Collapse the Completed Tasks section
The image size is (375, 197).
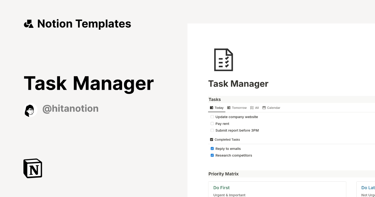(212, 139)
